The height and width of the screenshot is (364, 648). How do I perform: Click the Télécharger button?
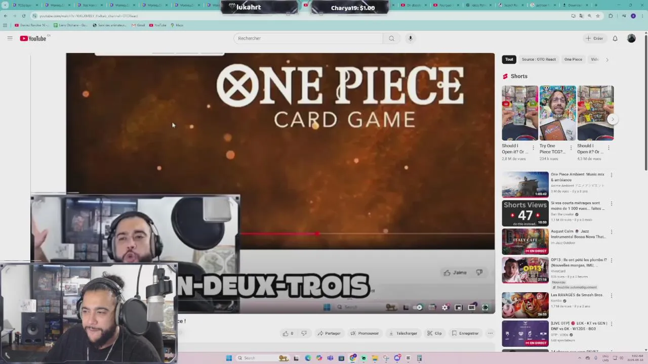(x=403, y=333)
